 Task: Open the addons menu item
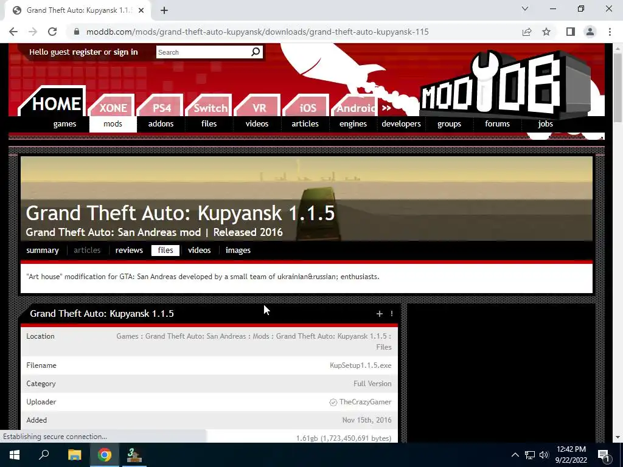(161, 124)
